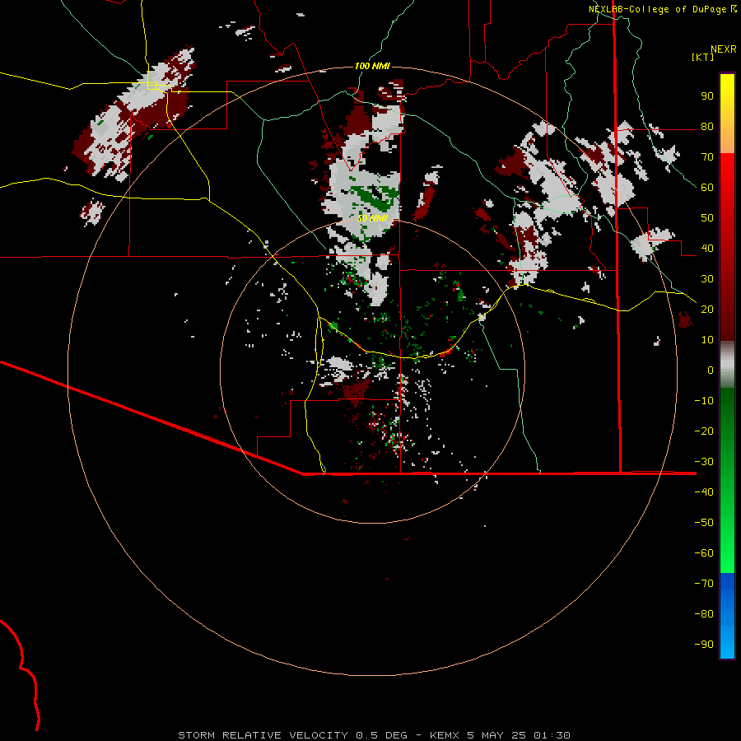
Task: Click the 80 value on color scale
Action: click(x=707, y=127)
